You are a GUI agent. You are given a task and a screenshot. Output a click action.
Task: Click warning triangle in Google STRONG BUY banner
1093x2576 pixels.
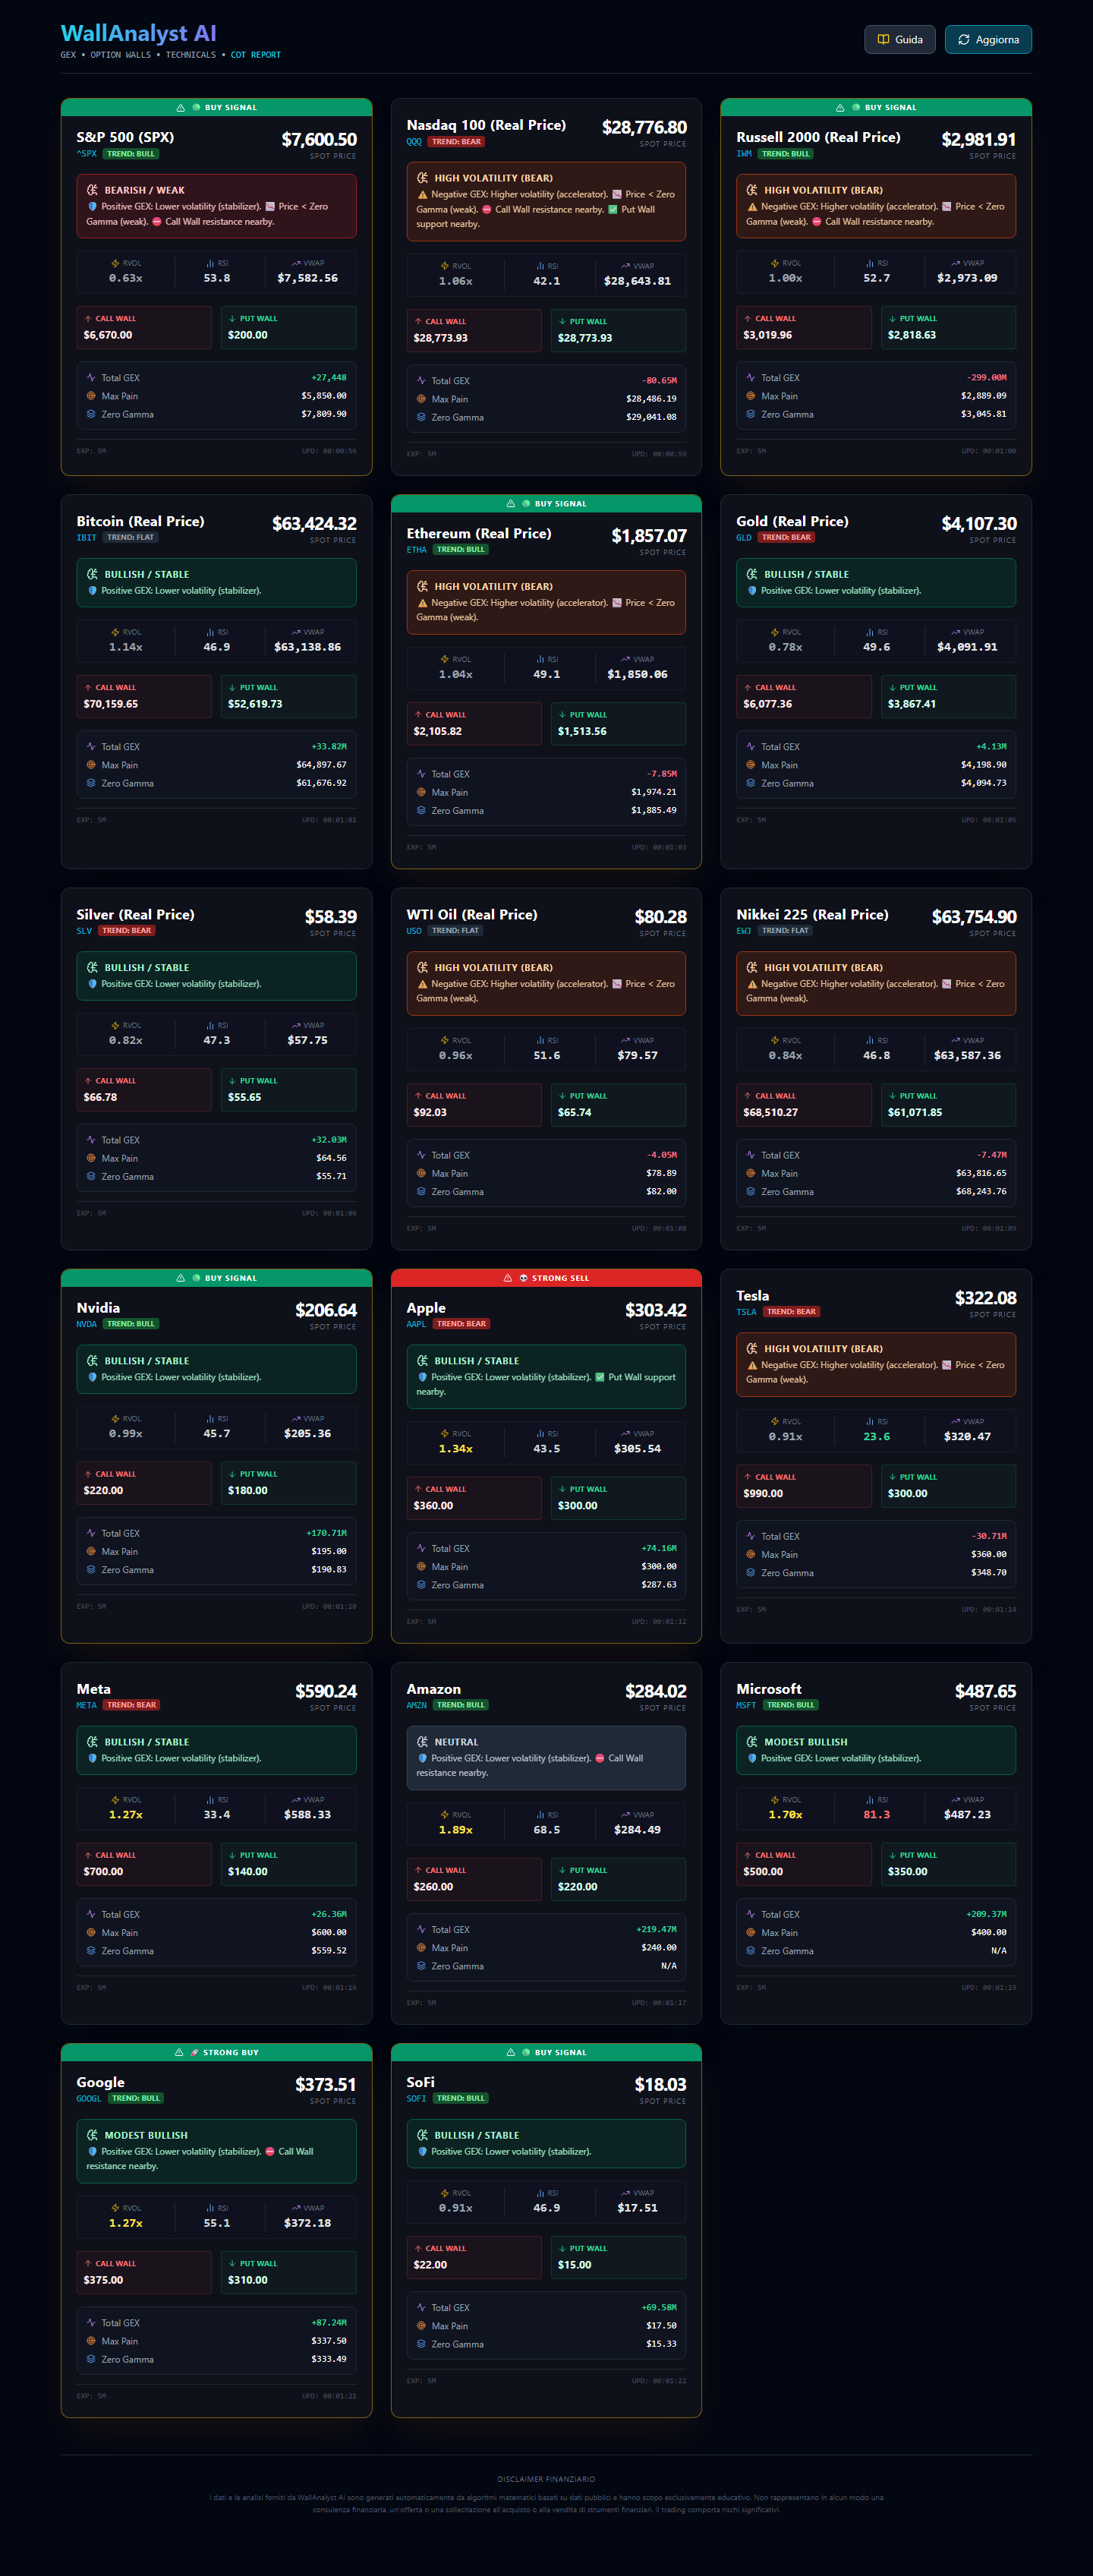pos(178,2052)
